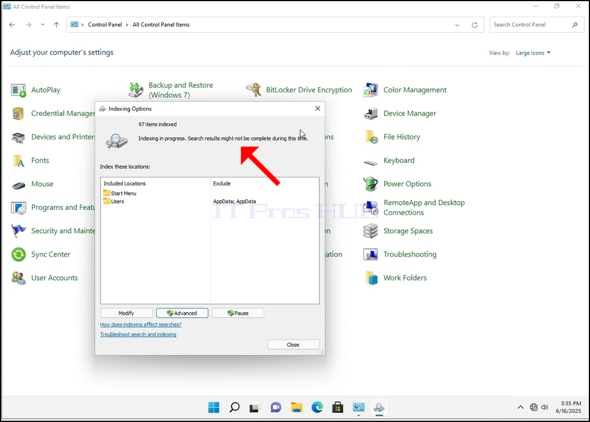Open Programs and Features icon
Screen dimensions: 590x422
(x=18, y=208)
